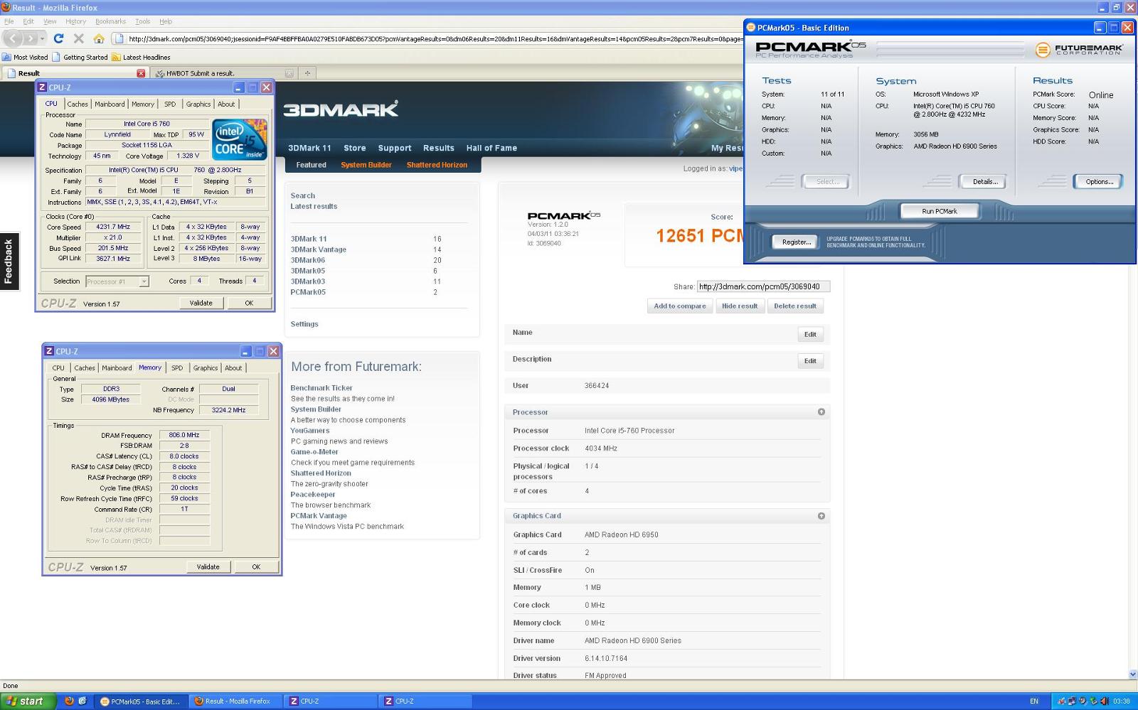1138x710 pixels.
Task: Click the stop loading X icon
Action: tap(79, 38)
